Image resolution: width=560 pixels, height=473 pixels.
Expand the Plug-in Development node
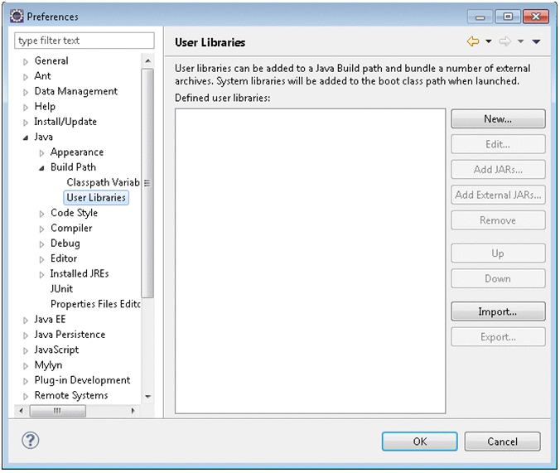(x=26, y=381)
